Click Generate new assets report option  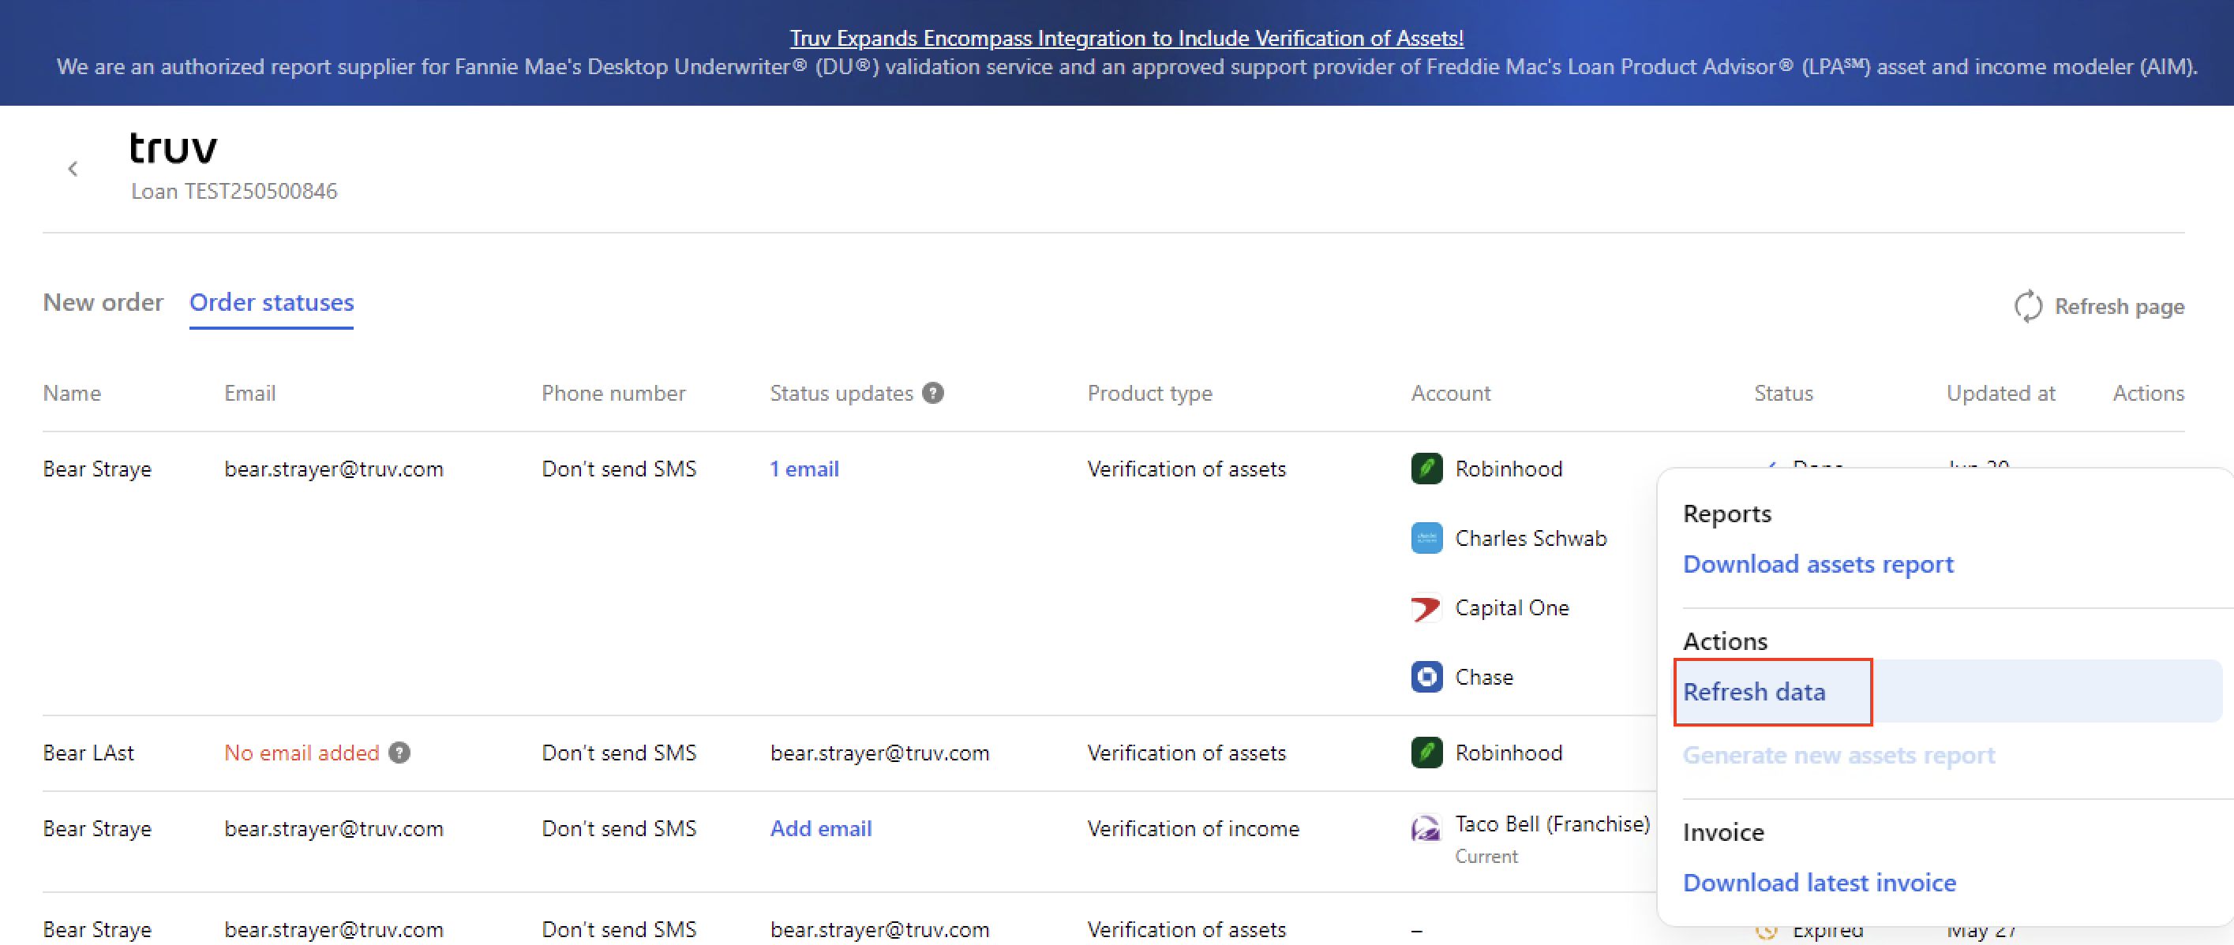(x=1839, y=755)
